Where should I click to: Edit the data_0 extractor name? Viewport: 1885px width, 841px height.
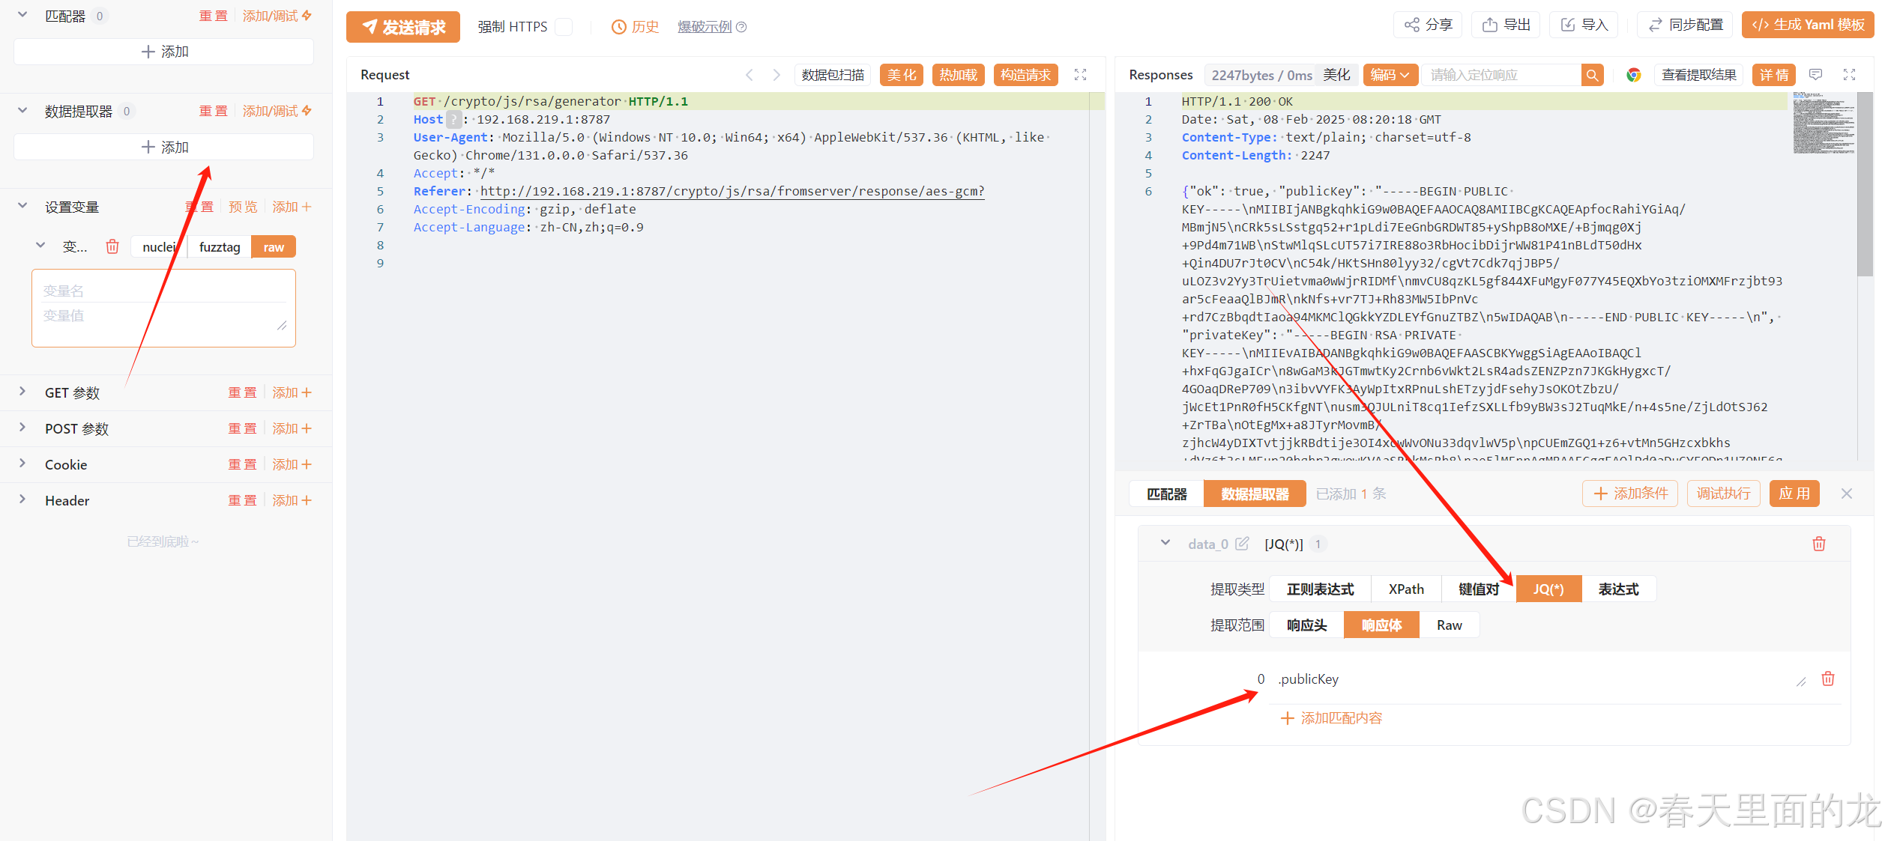point(1242,544)
